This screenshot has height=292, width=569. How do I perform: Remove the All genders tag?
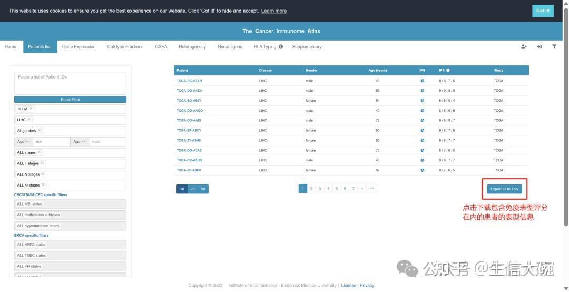(39, 130)
